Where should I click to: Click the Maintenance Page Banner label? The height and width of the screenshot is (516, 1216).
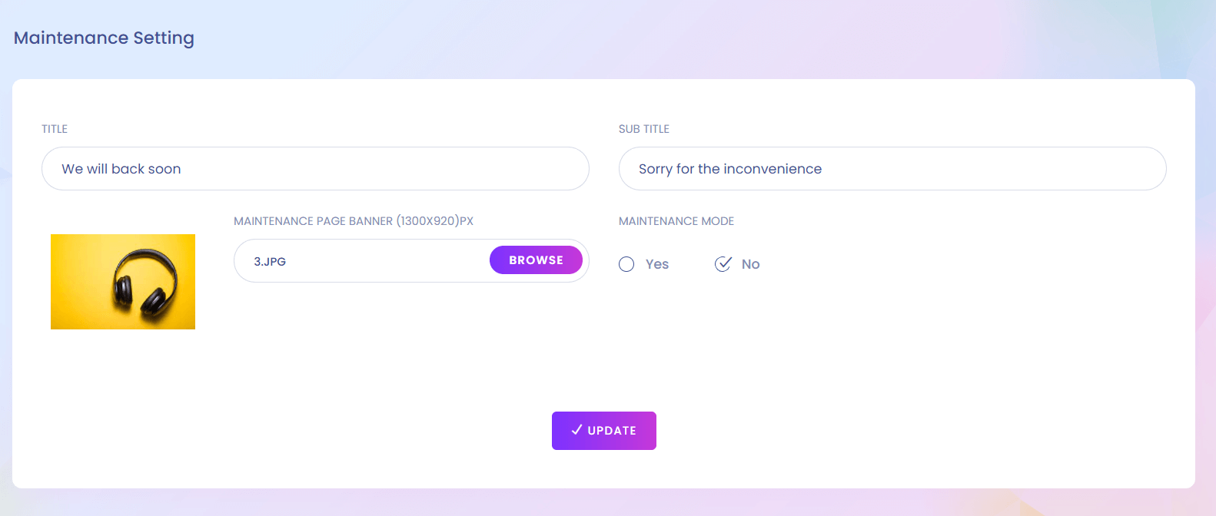click(354, 221)
